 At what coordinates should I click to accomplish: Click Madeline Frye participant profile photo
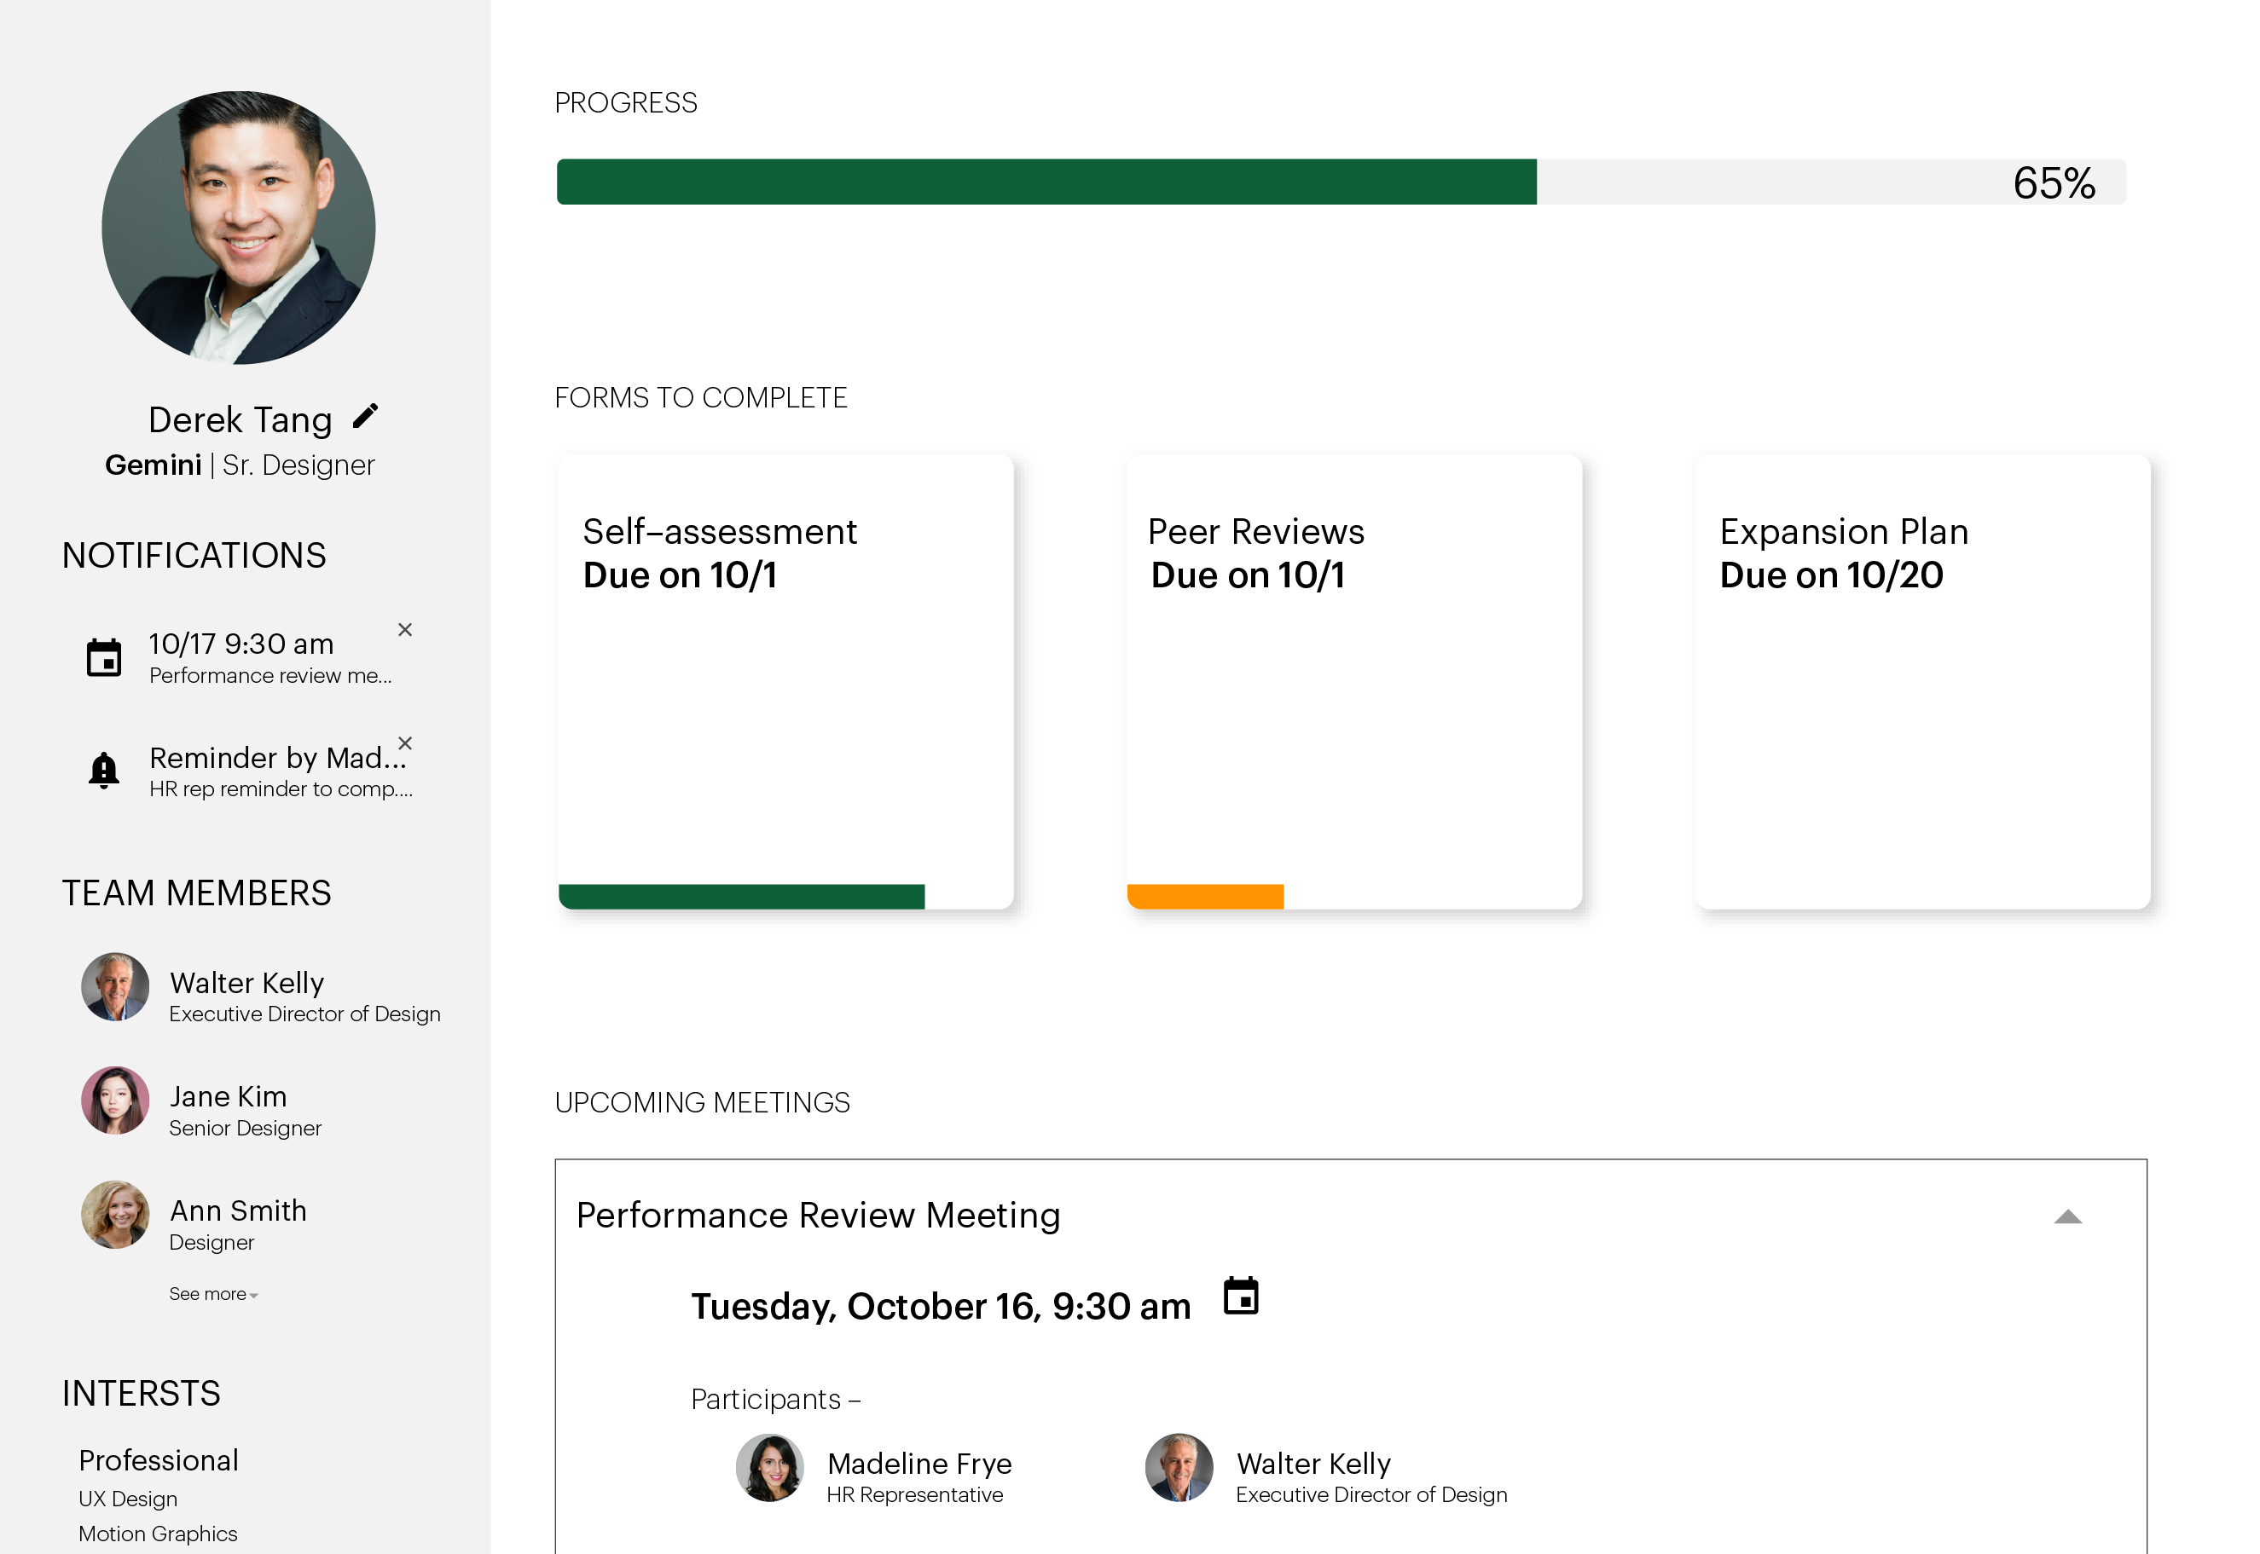(771, 1471)
